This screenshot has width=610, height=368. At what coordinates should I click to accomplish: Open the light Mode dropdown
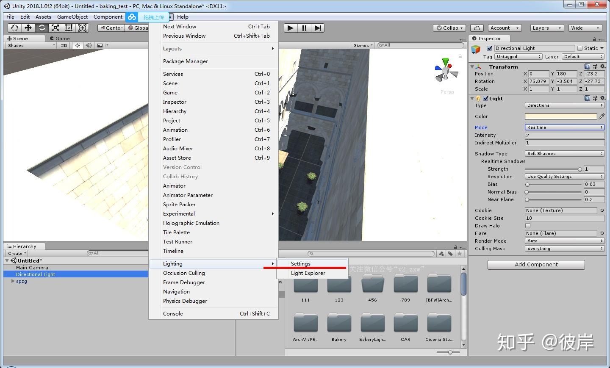(564, 127)
